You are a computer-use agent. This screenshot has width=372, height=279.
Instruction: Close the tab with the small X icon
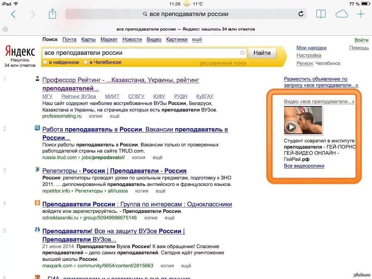click(5, 29)
